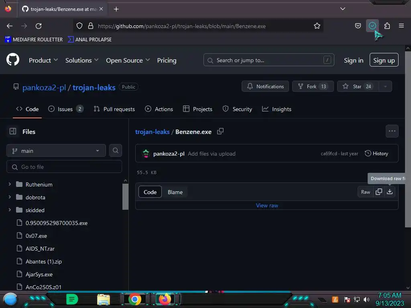411x308 pixels.
Task: Open 0x07.exe in file tree
Action: click(36, 236)
